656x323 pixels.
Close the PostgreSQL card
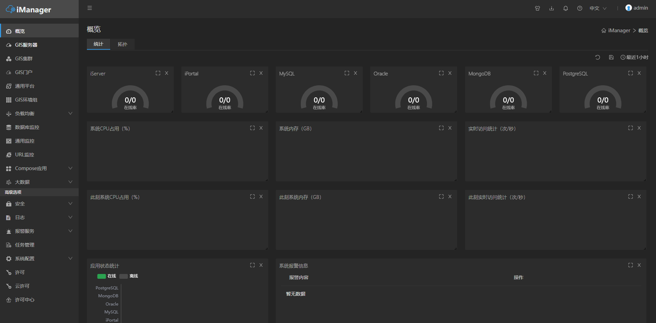click(x=639, y=73)
